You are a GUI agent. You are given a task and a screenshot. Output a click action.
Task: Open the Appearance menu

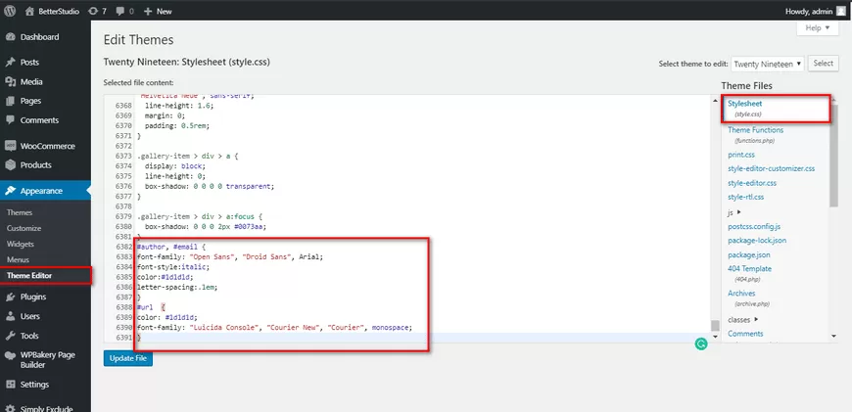click(46, 191)
